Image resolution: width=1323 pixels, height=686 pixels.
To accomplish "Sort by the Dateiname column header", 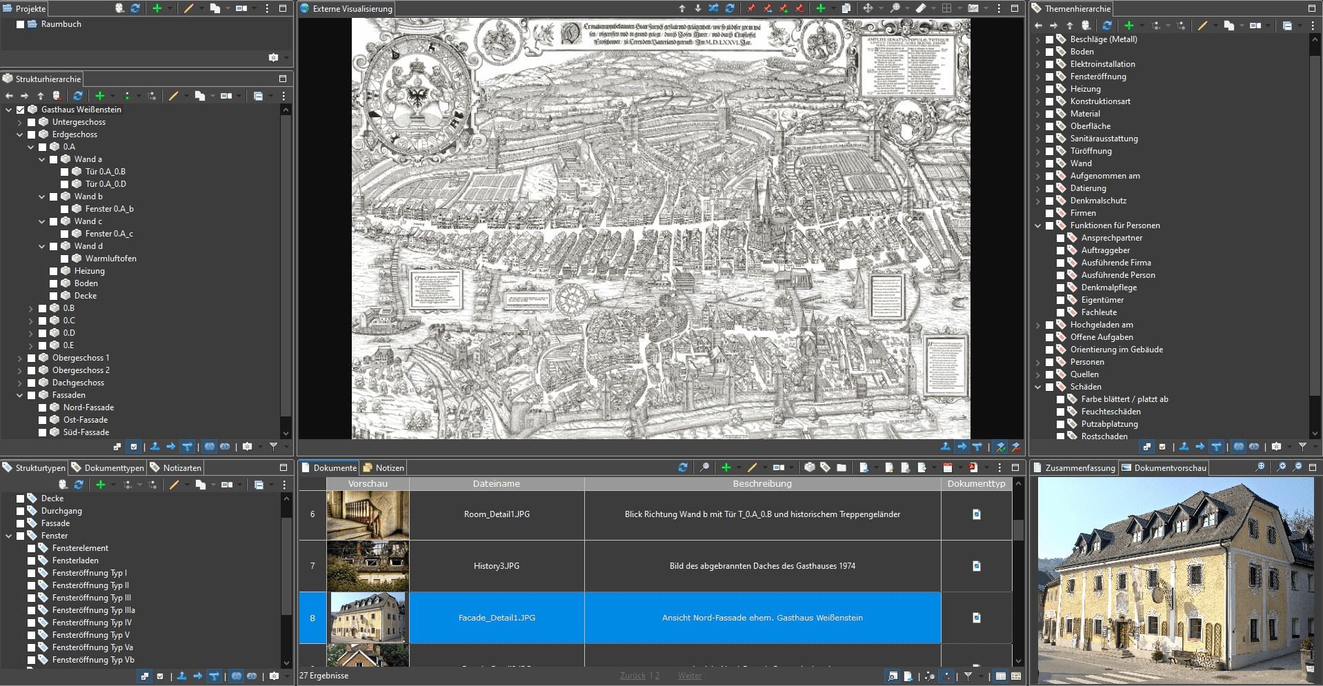I will (x=497, y=483).
